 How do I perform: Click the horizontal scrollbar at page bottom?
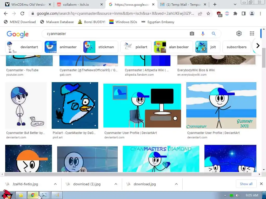[x=128, y=174]
